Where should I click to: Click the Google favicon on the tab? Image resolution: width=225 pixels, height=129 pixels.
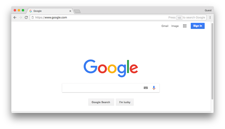point(31,11)
